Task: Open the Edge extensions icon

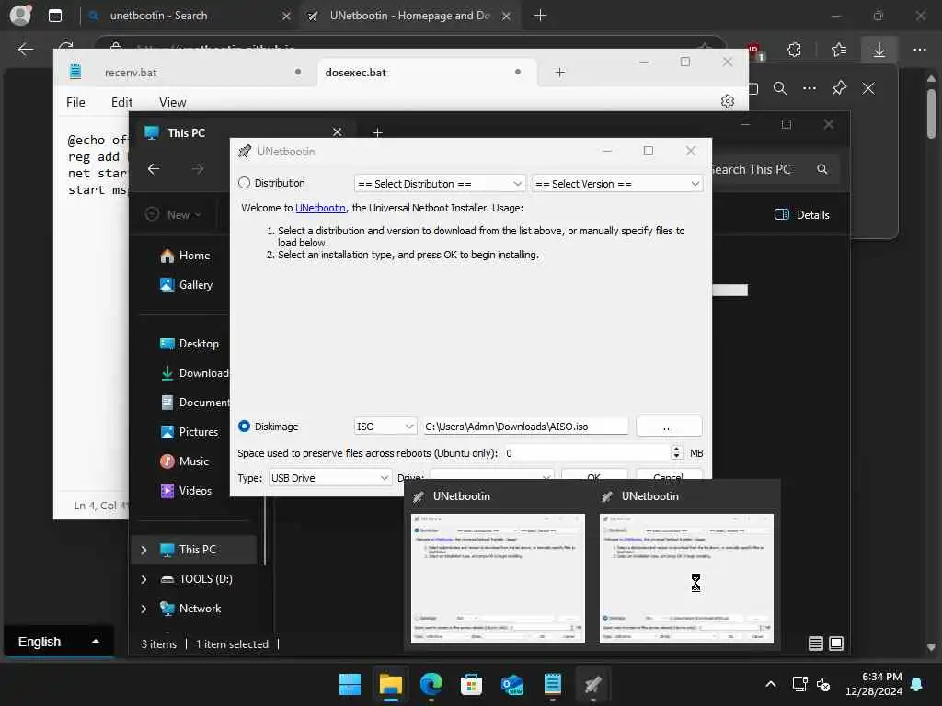Action: 794,50
